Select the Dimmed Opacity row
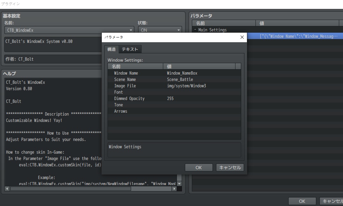This screenshot has height=206, width=343. [x=174, y=98]
